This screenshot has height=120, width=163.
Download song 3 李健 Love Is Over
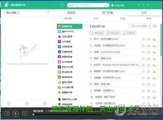[x=154, y=52]
